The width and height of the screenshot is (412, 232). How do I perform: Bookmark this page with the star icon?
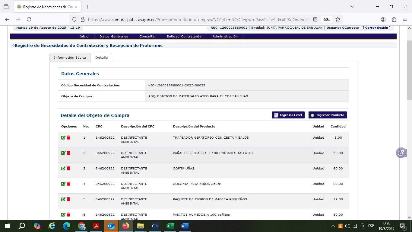tap(338, 19)
